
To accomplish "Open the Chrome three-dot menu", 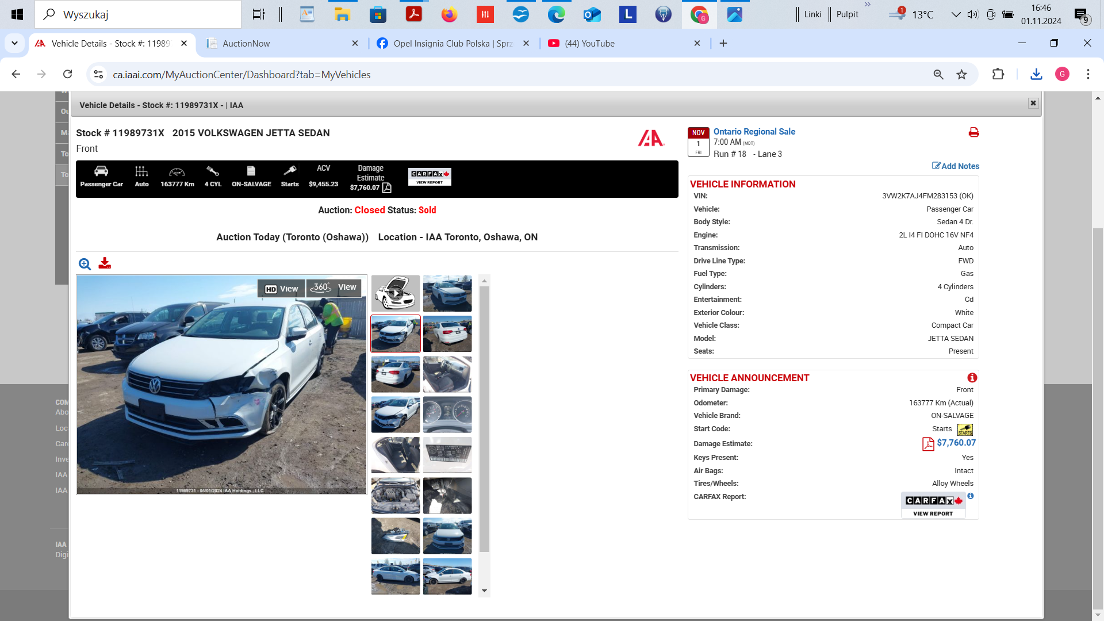I will tap(1088, 74).
